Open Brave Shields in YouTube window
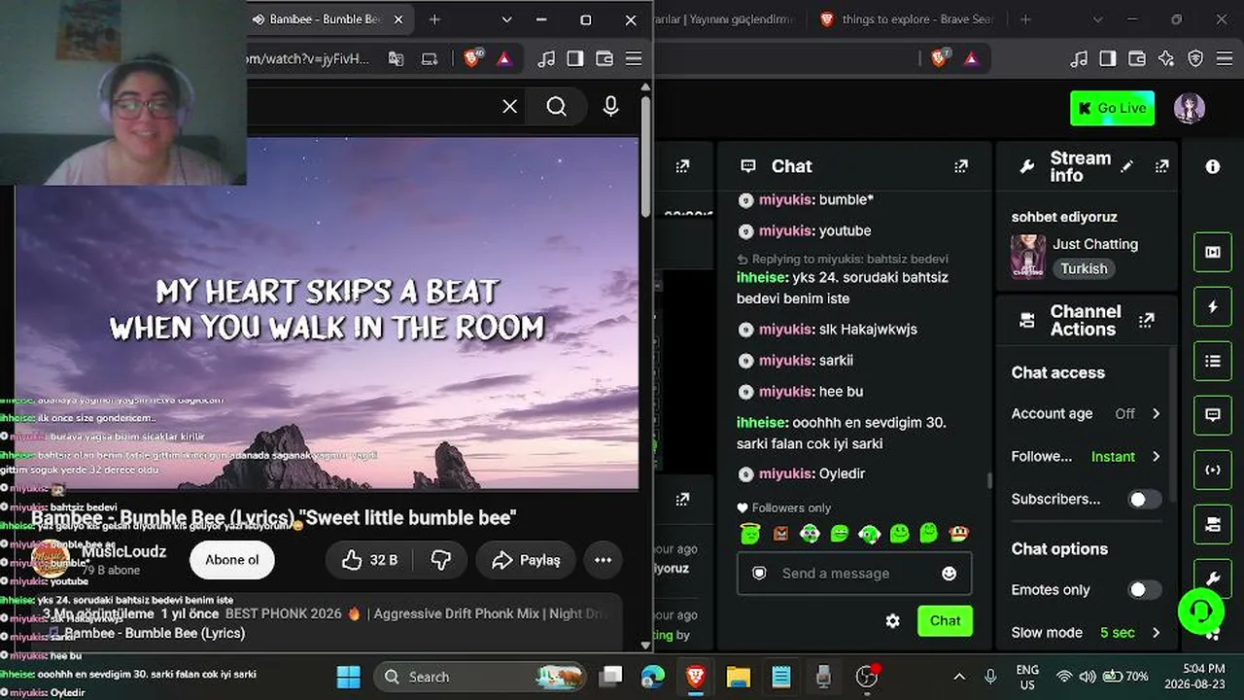The width and height of the screenshot is (1244, 700). 472,58
